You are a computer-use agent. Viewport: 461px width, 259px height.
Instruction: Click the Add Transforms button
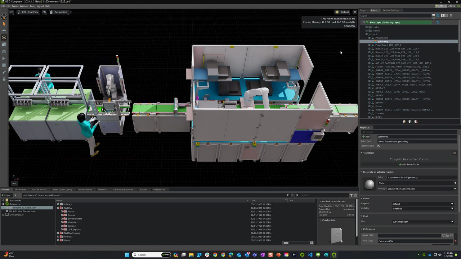click(x=409, y=164)
